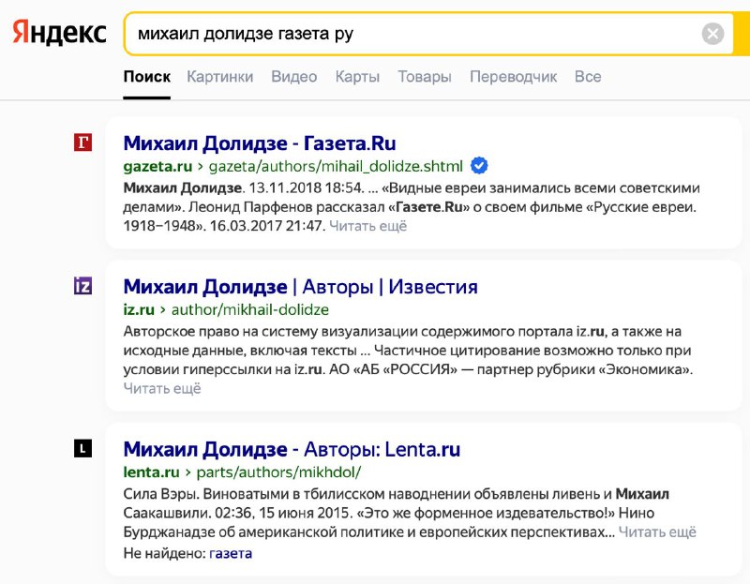The width and height of the screenshot is (750, 584).
Task: Click inside the search query field
Action: click(x=412, y=34)
